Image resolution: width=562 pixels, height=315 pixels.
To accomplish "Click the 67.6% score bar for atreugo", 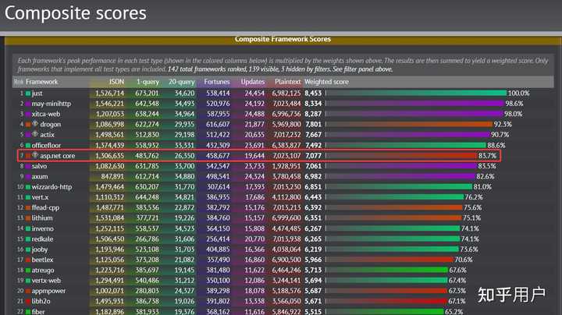I will (386, 271).
